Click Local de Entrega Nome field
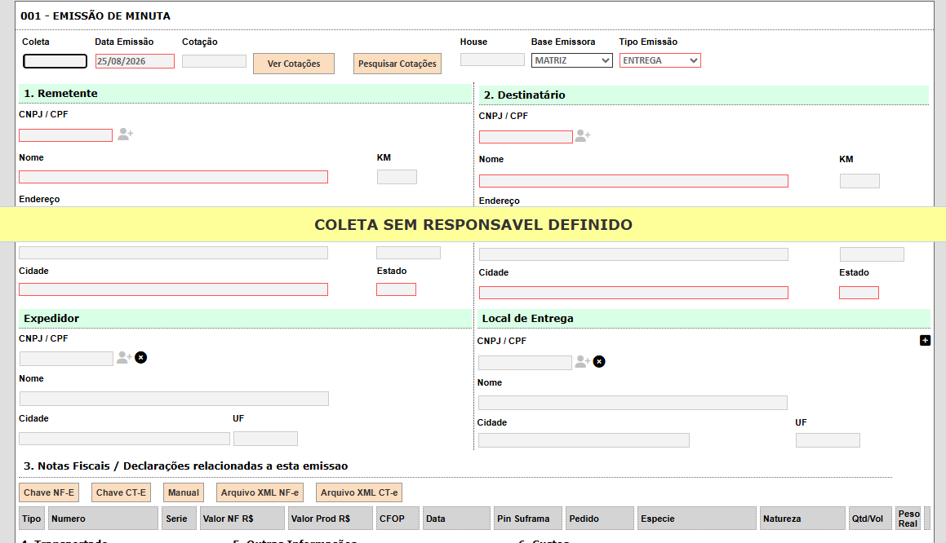Screen dimensions: 946x543 click(x=633, y=403)
